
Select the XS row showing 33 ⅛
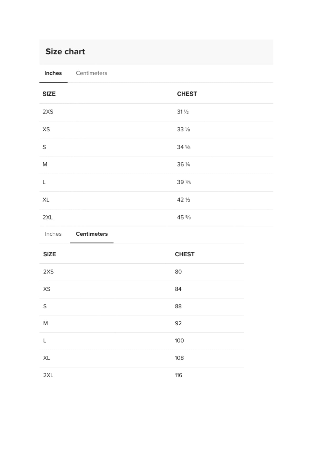click(x=156, y=130)
